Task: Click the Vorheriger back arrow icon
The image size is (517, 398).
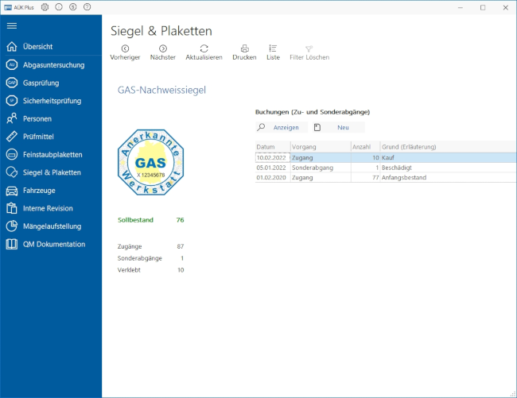Action: [x=125, y=48]
